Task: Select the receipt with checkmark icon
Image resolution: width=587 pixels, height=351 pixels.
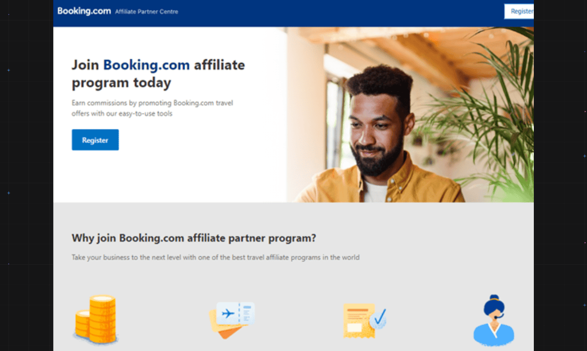Action: click(365, 321)
